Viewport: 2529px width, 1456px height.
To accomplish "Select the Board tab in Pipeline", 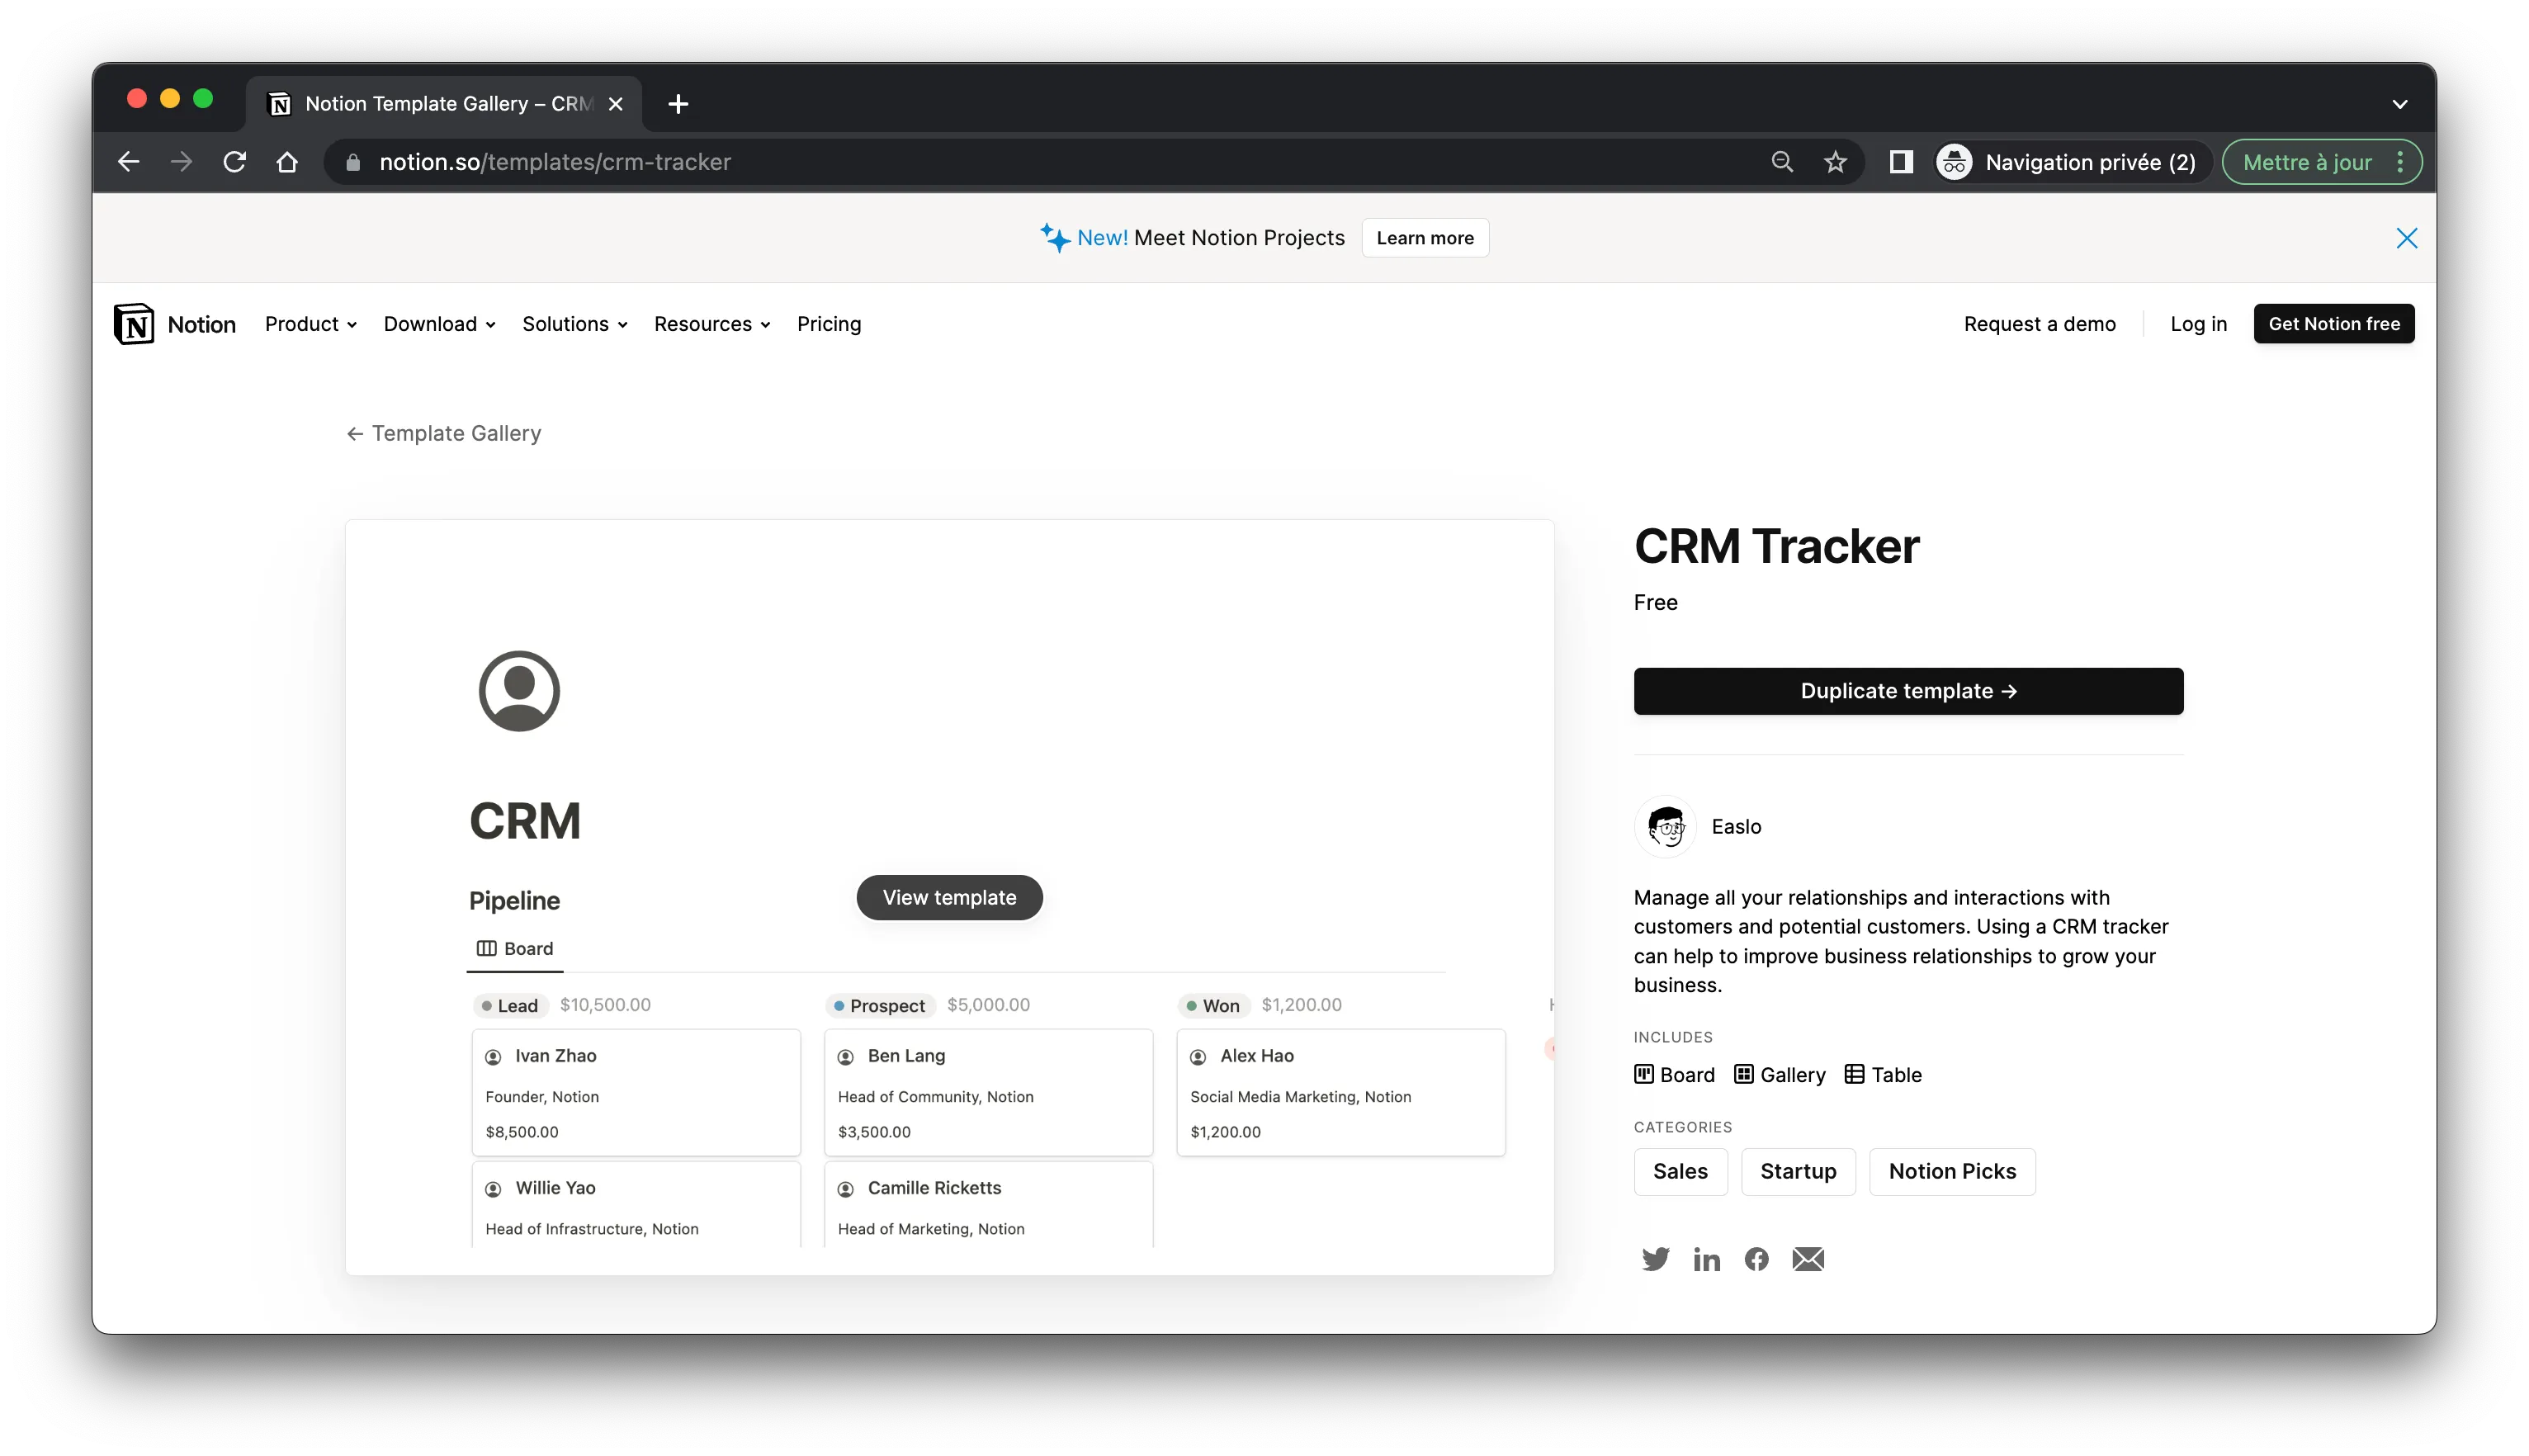I will [515, 948].
